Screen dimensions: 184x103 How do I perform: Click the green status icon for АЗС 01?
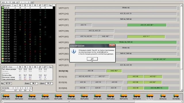click(x=3, y=8)
